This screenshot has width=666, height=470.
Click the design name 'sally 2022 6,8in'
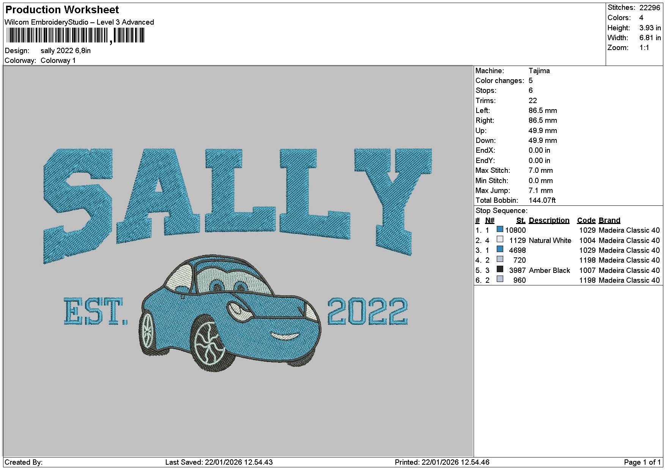pos(66,51)
